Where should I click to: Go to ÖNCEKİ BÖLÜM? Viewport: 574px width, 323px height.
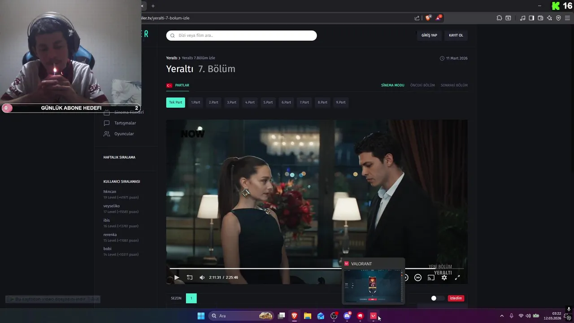422,85
